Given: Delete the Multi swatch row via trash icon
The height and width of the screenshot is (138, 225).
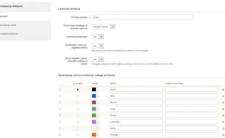Looking at the screenshot, I should pyautogui.click(x=223, y=129).
